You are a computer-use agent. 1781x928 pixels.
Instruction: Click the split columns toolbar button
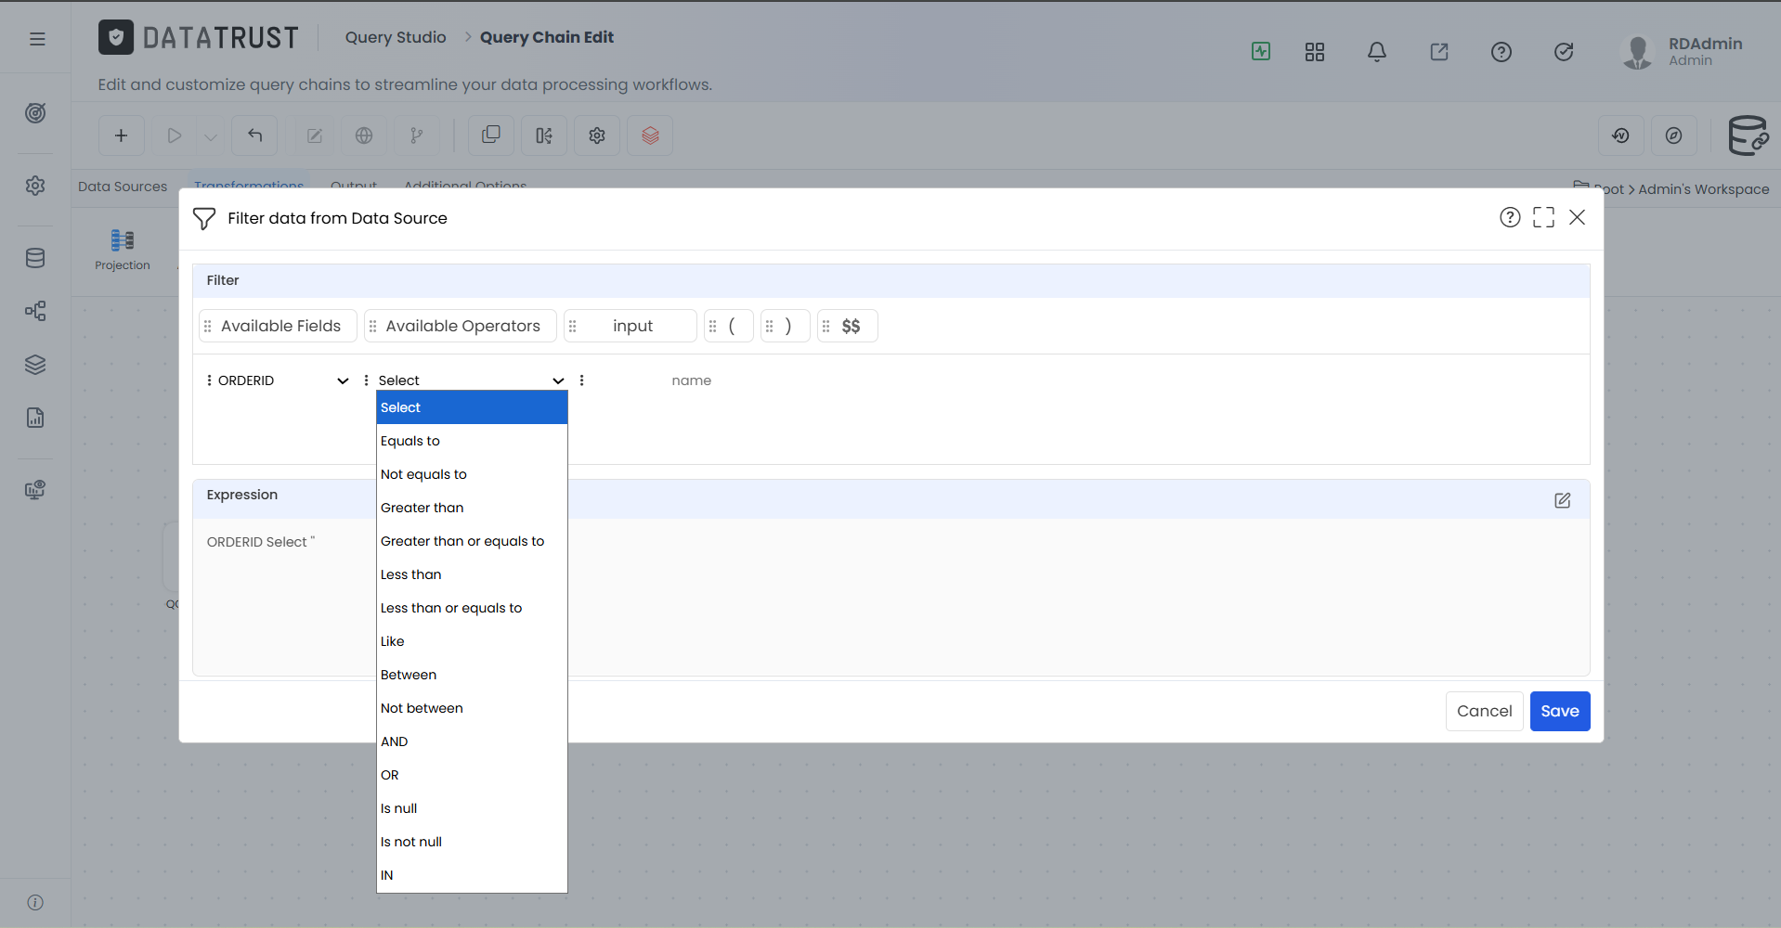click(x=544, y=135)
